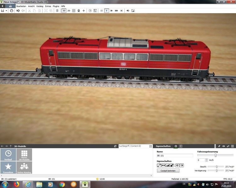Screen dimensions: 236x188
Task: Open the hamburger menu in the properties panel
Action: click(x=233, y=146)
